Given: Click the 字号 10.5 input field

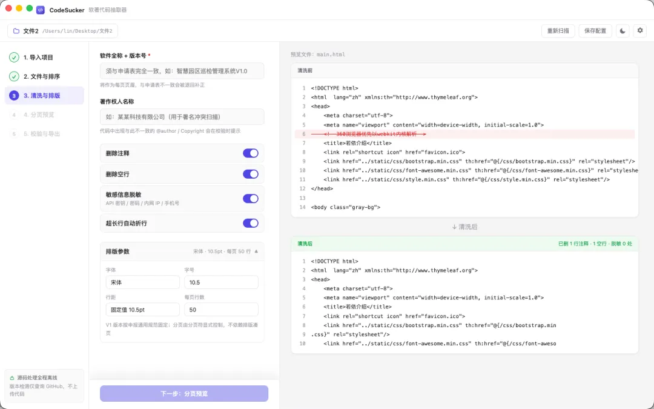Looking at the screenshot, I should [221, 282].
